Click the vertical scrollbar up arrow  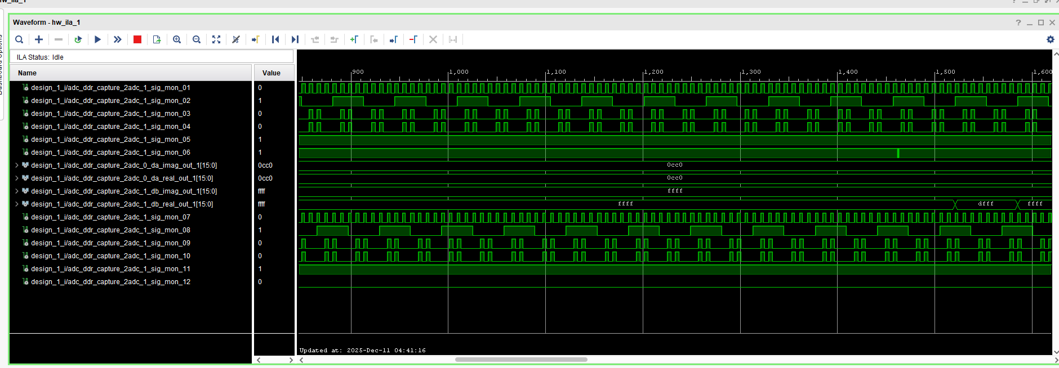tap(1056, 54)
